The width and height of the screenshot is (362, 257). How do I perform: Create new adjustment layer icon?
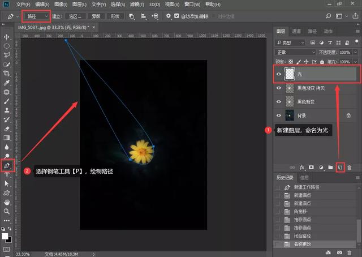(x=321, y=168)
